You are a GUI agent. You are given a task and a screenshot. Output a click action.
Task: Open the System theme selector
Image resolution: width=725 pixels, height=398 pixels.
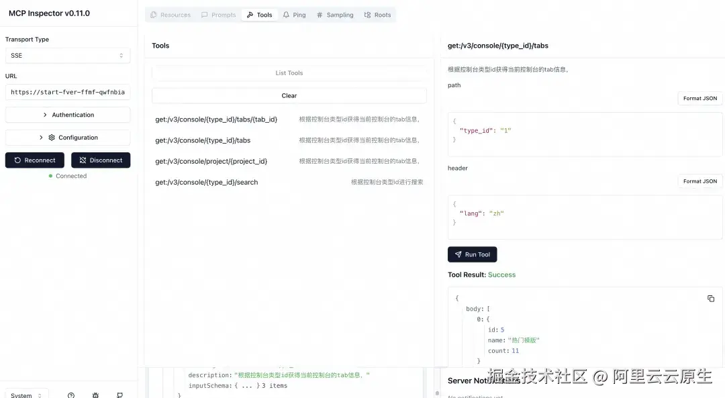point(26,394)
